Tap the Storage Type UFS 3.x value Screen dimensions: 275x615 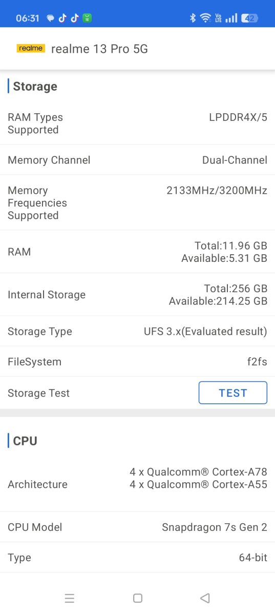205,332
